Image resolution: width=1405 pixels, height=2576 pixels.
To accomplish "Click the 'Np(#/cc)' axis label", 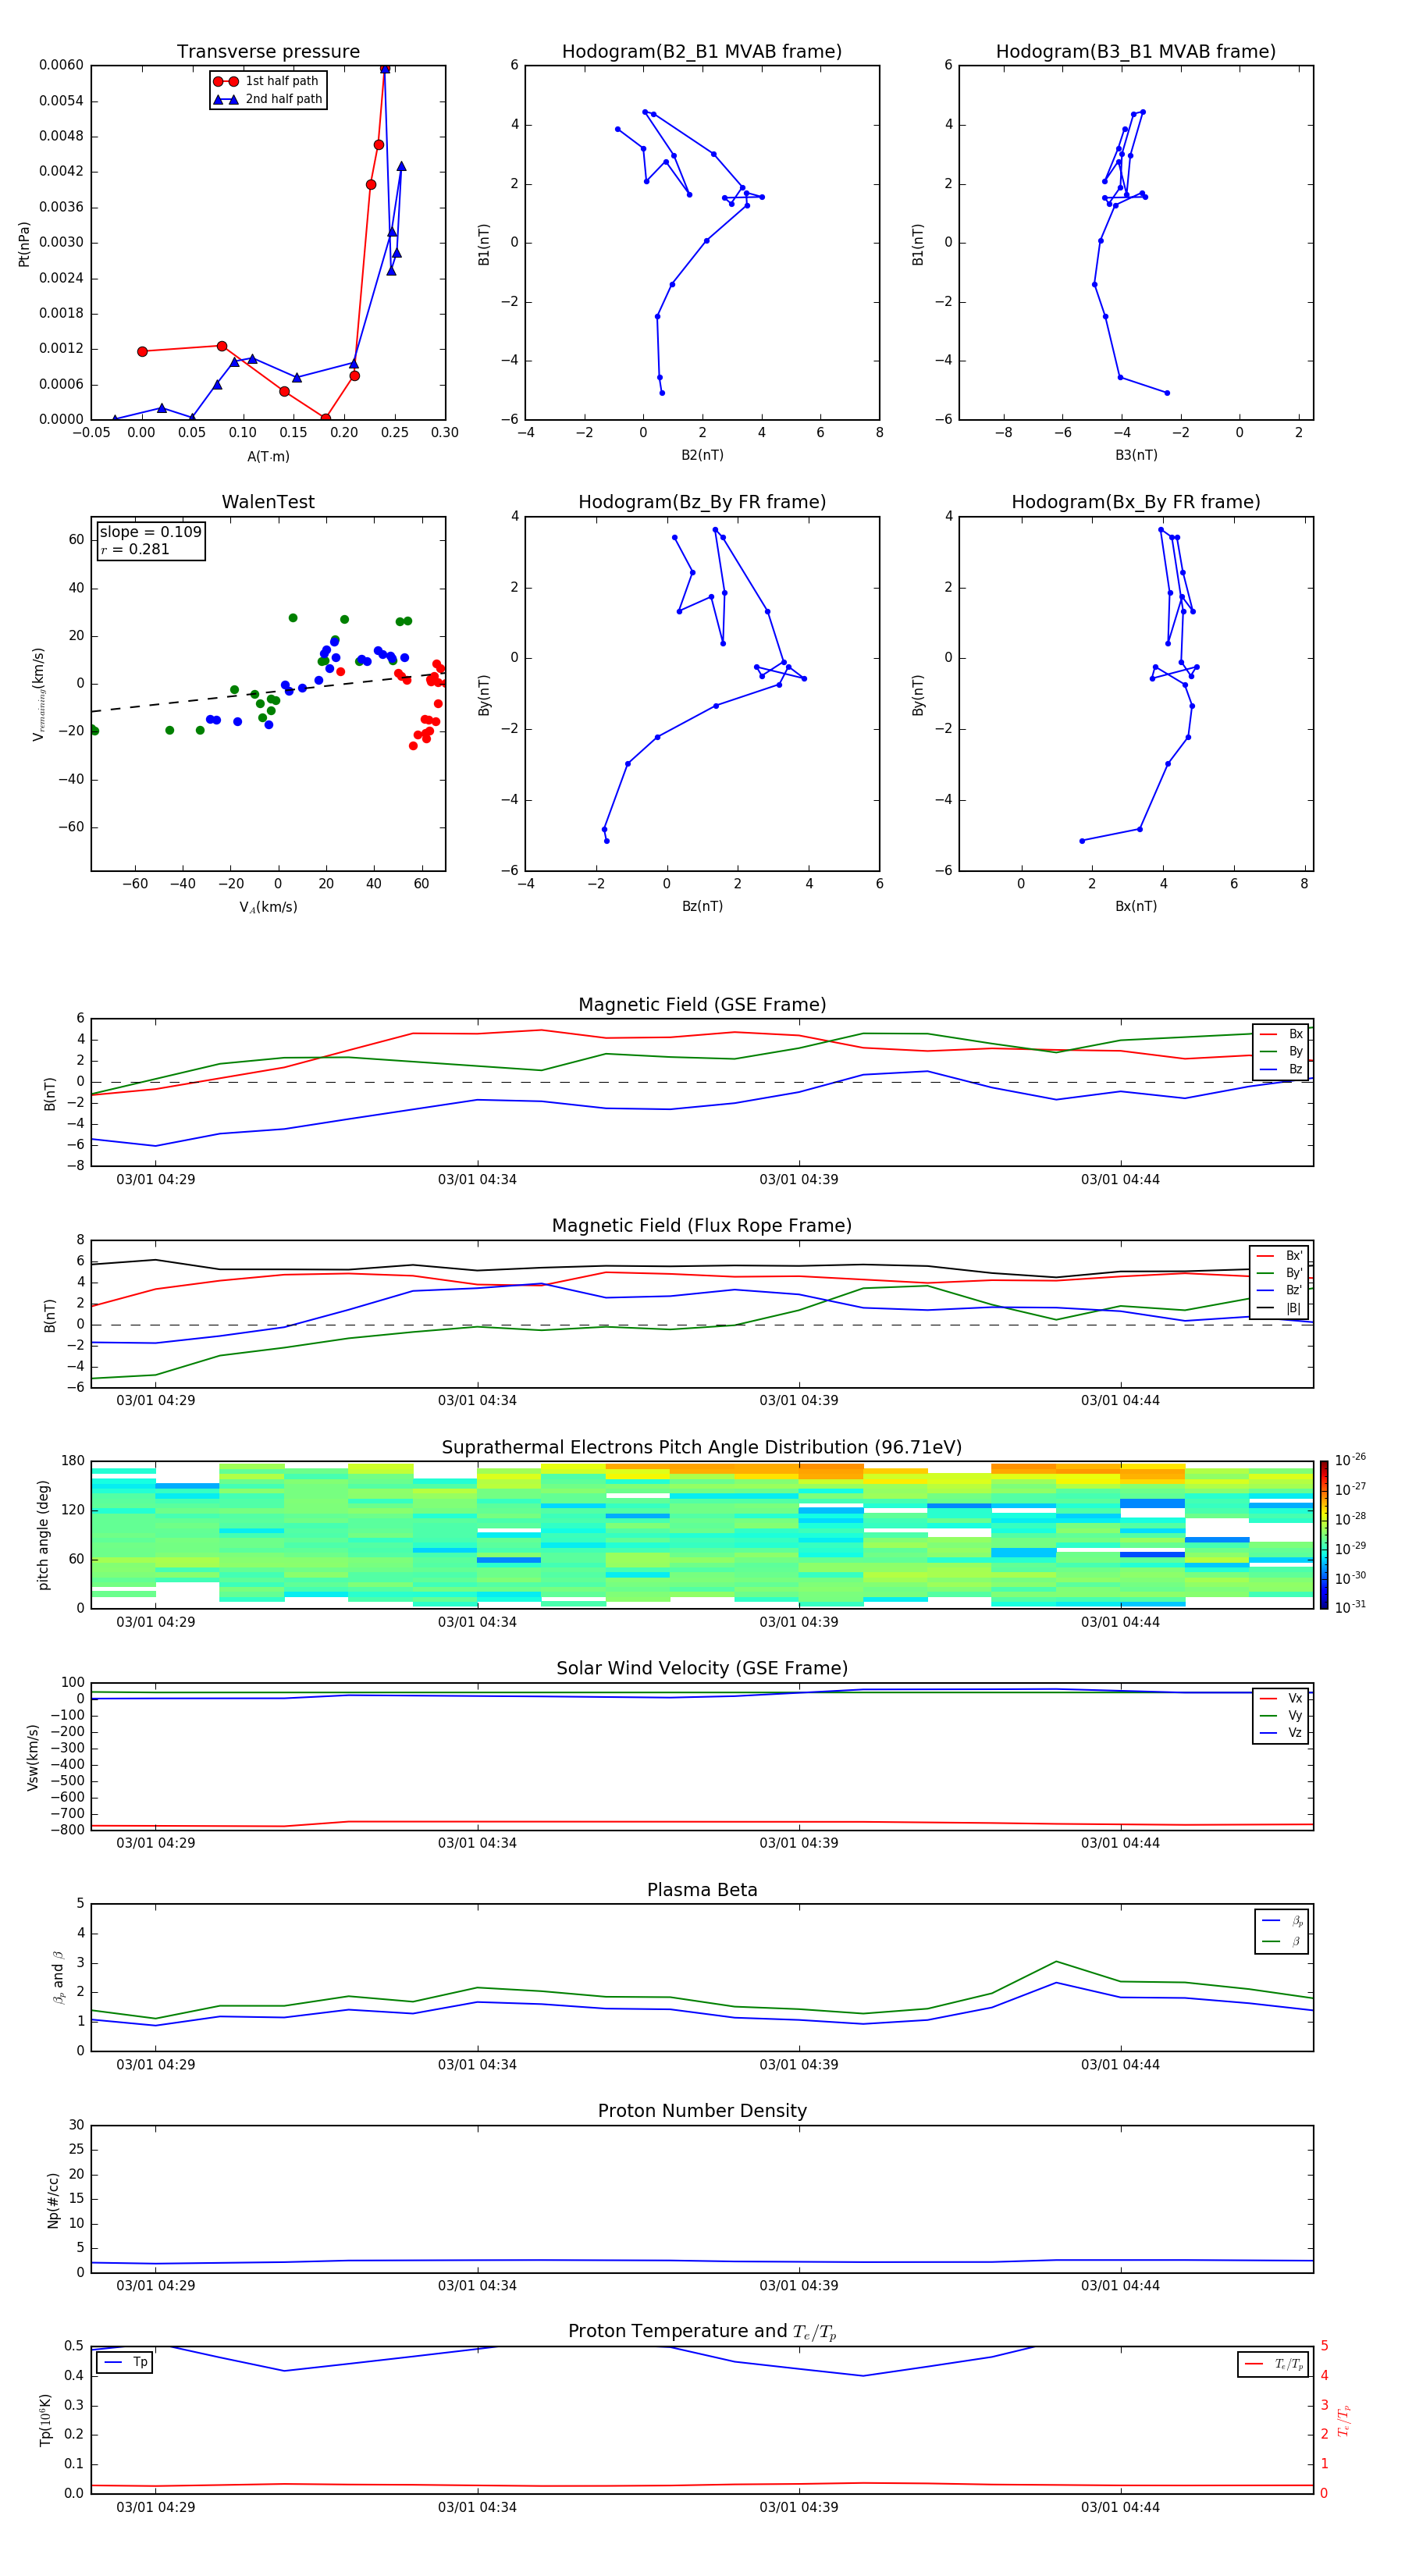I will 53,2200.
